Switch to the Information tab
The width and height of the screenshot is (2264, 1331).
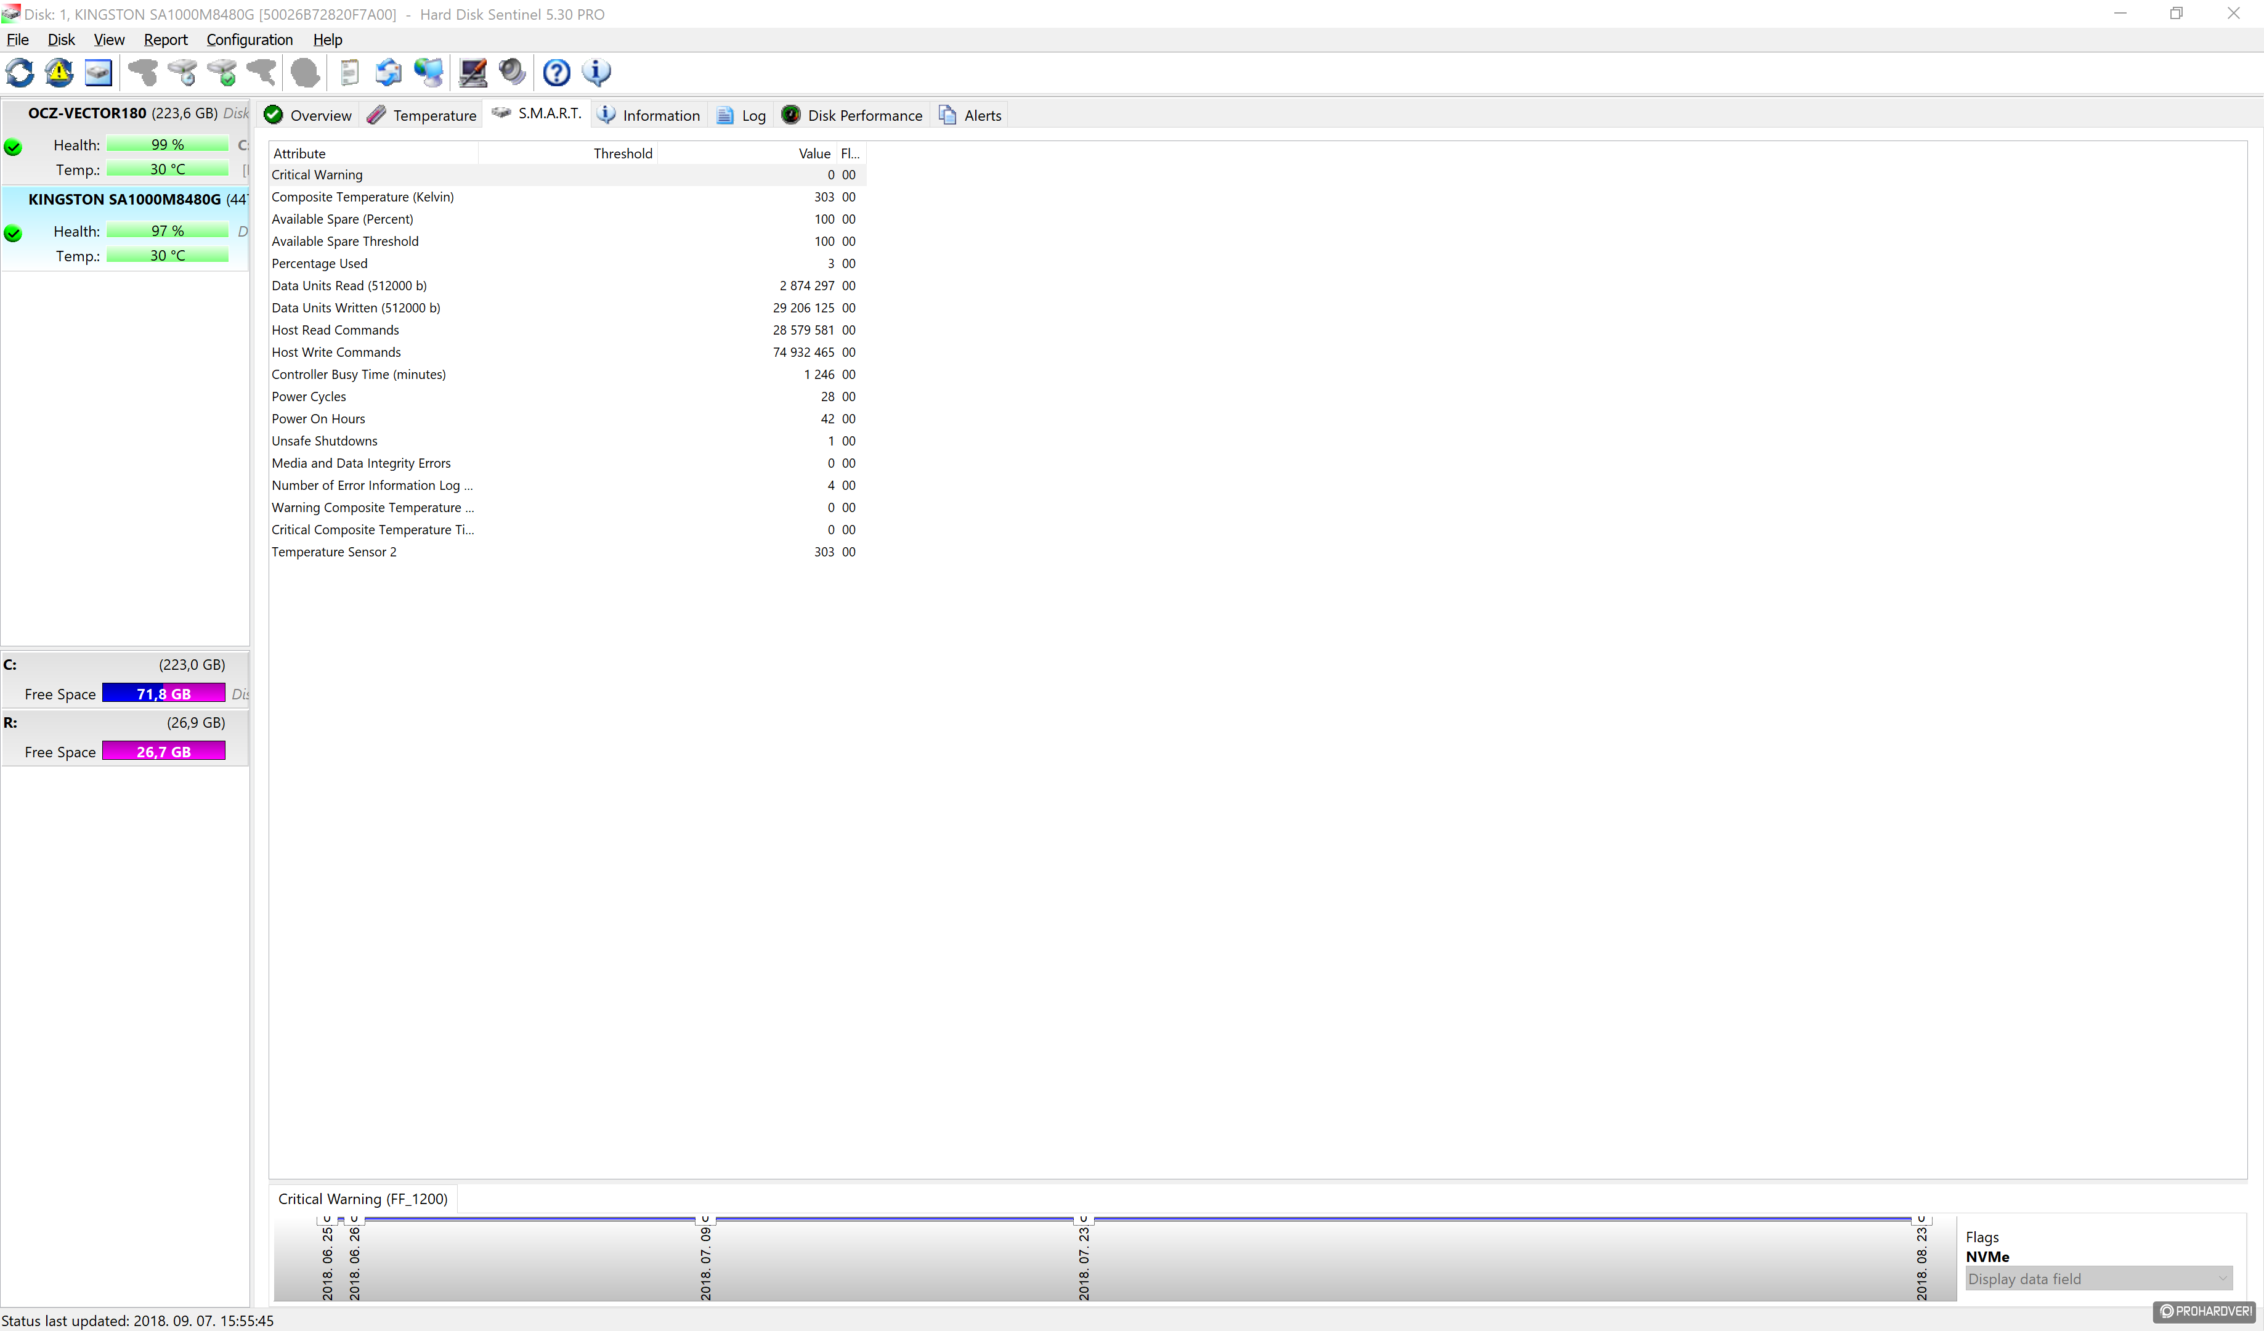tap(649, 115)
